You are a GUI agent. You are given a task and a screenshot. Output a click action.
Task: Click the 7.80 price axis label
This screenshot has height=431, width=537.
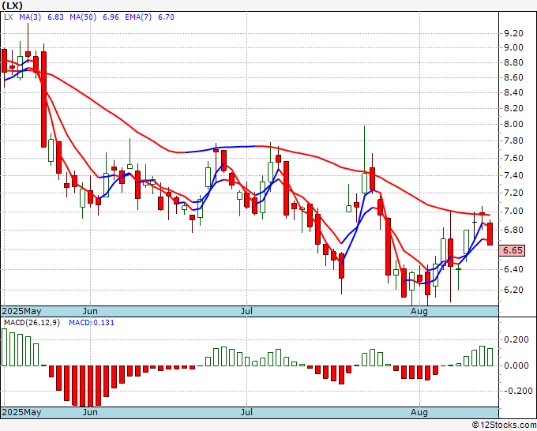514,141
